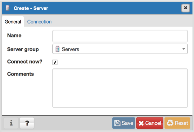Click the Server group label

click(23, 49)
